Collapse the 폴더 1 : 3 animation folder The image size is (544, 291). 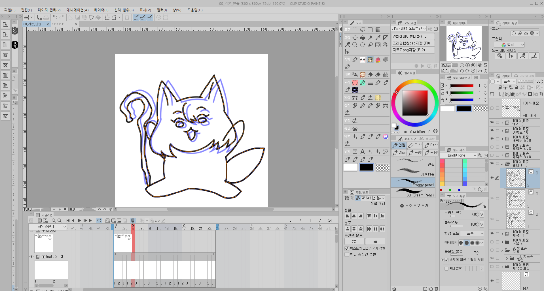click(502, 164)
